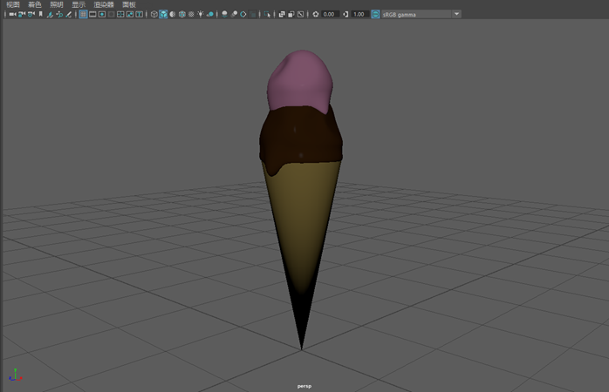This screenshot has height=392, width=609.
Task: Enable Use Default Material shading
Action: coord(173,14)
